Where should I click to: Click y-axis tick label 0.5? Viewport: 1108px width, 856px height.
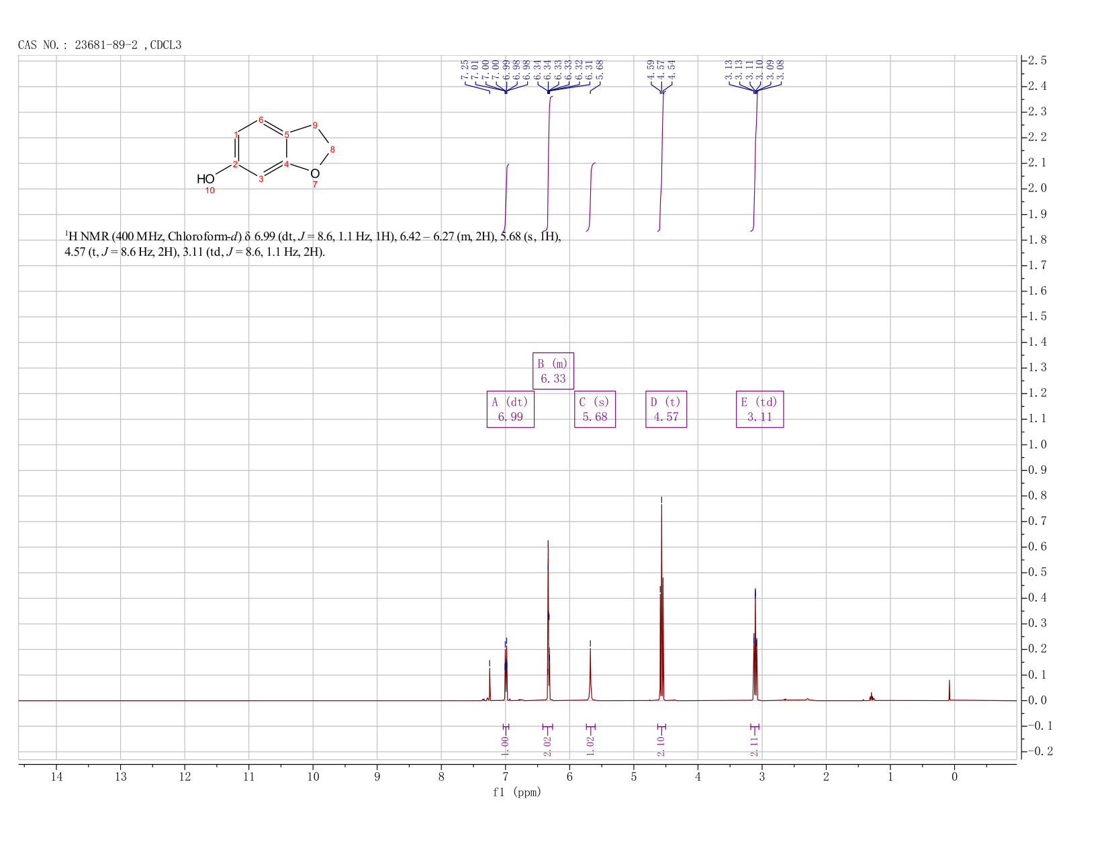[1037, 573]
